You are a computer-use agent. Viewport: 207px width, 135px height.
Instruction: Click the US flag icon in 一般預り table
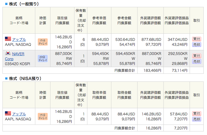[x=8, y=39]
